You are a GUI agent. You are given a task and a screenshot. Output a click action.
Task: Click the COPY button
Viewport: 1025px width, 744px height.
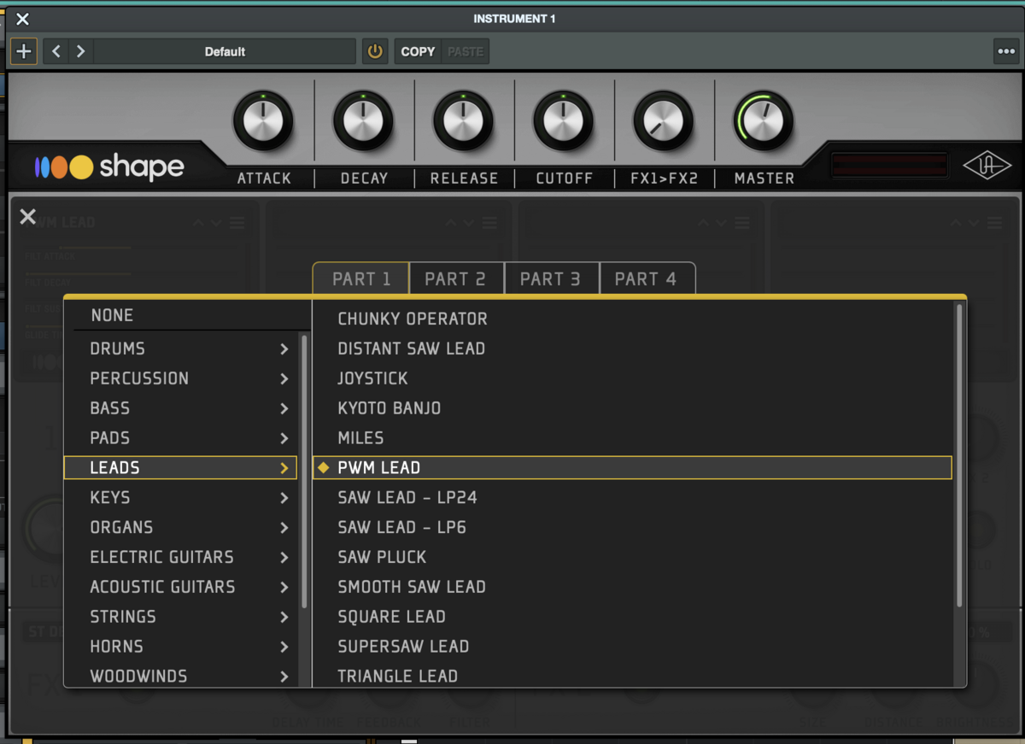click(x=418, y=51)
